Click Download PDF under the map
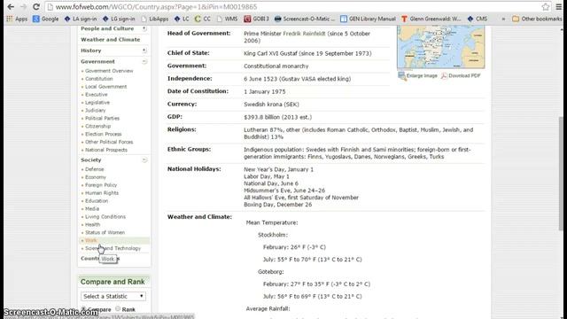Viewport: 567px width, 319px height. click(x=461, y=76)
